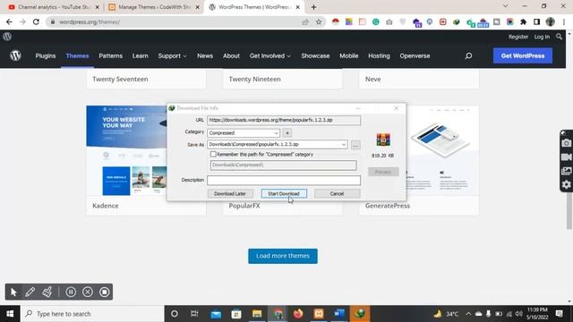Open Internet Download Manager taskbar icon

coord(360,314)
